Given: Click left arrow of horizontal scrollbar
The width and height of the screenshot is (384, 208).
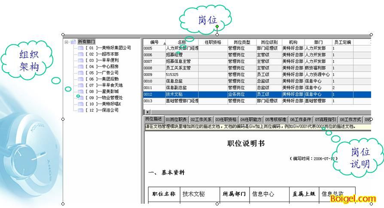Looking at the screenshot, I should [x=147, y=112].
